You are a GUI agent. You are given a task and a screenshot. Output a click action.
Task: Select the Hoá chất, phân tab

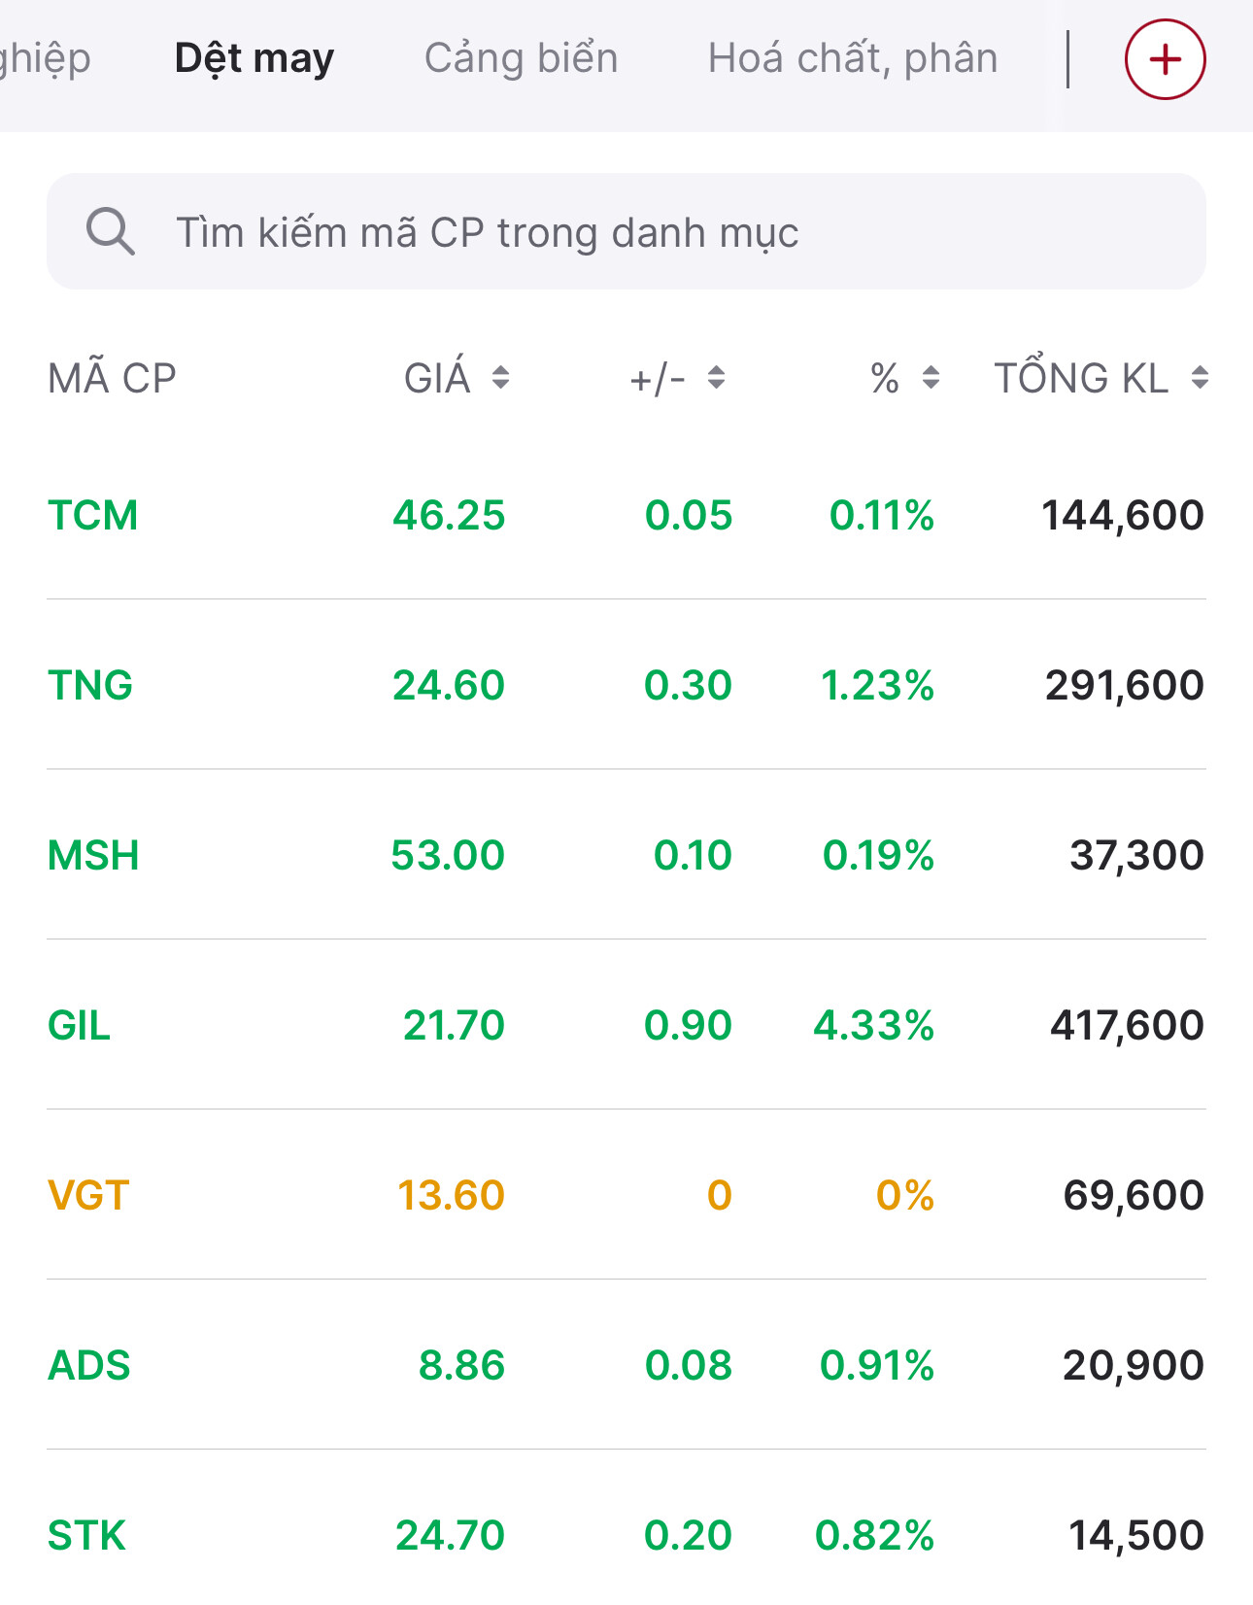[x=852, y=59]
